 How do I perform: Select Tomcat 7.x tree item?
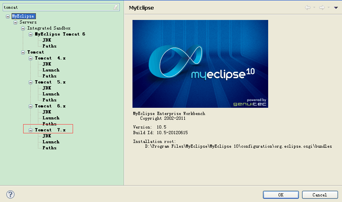coord(50,130)
